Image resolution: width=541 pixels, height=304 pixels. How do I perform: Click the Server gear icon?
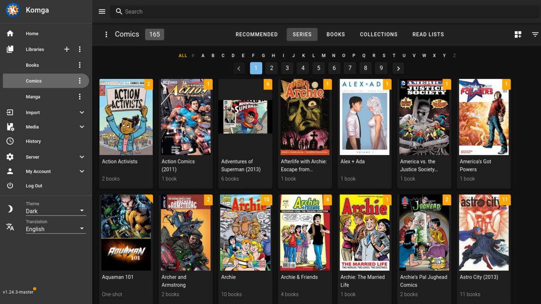tap(10, 157)
